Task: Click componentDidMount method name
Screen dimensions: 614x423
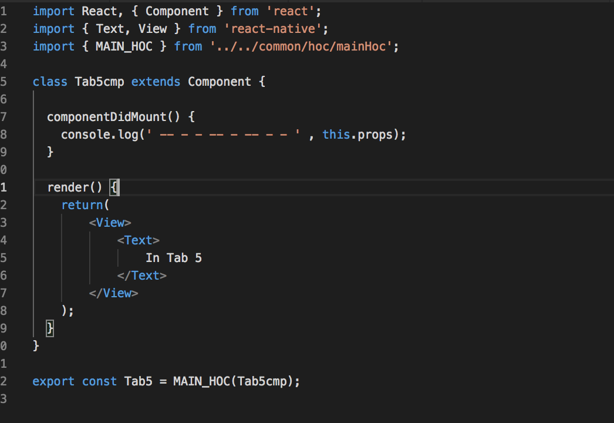Action: 106,117
